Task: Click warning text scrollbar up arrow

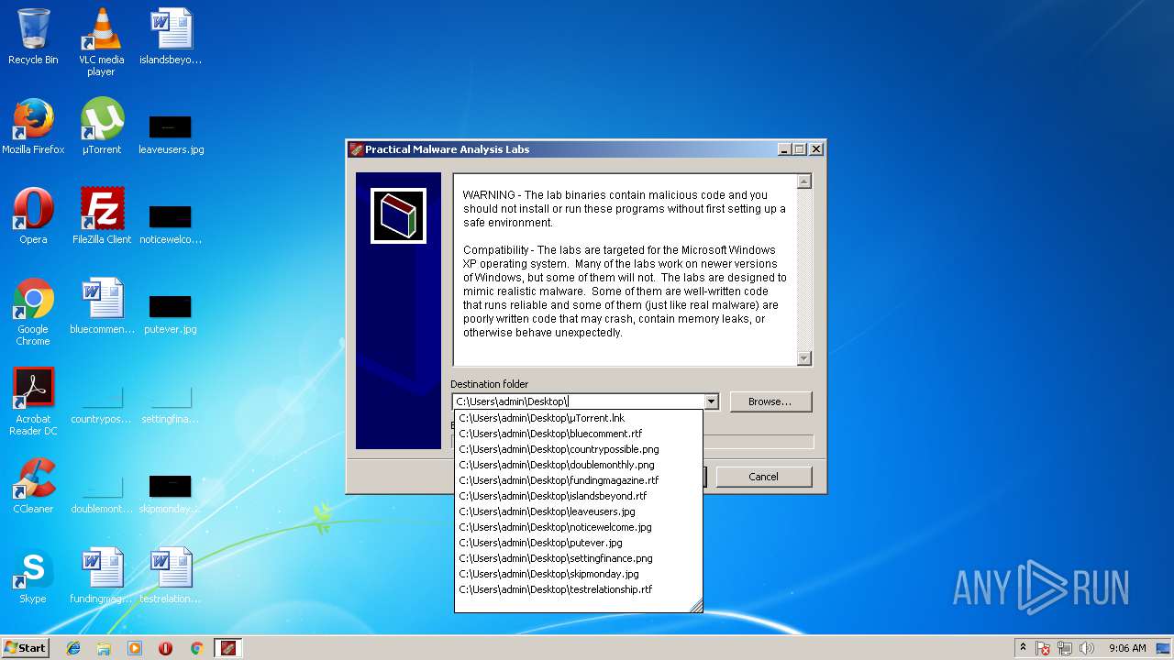Action: click(804, 181)
